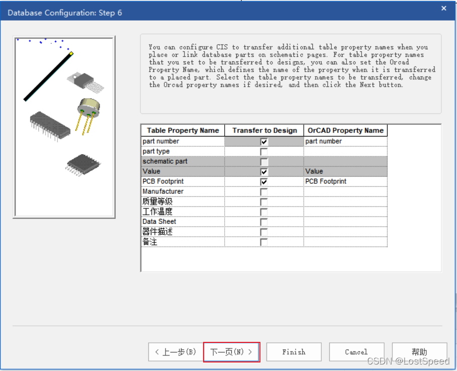Screen dimensions: 457x371
Task: Toggle the Value transfer checkbox
Action: (x=264, y=172)
